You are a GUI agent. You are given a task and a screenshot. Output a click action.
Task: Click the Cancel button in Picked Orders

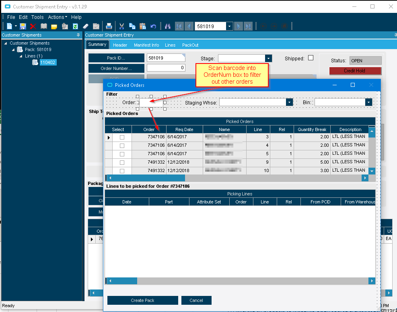pos(196,300)
